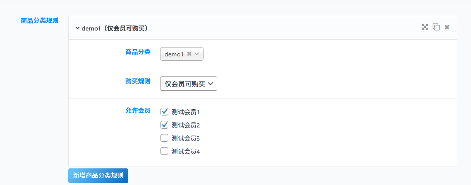Remove the demo1 rule with header X icon
This screenshot has width=471, height=185.
(x=447, y=27)
